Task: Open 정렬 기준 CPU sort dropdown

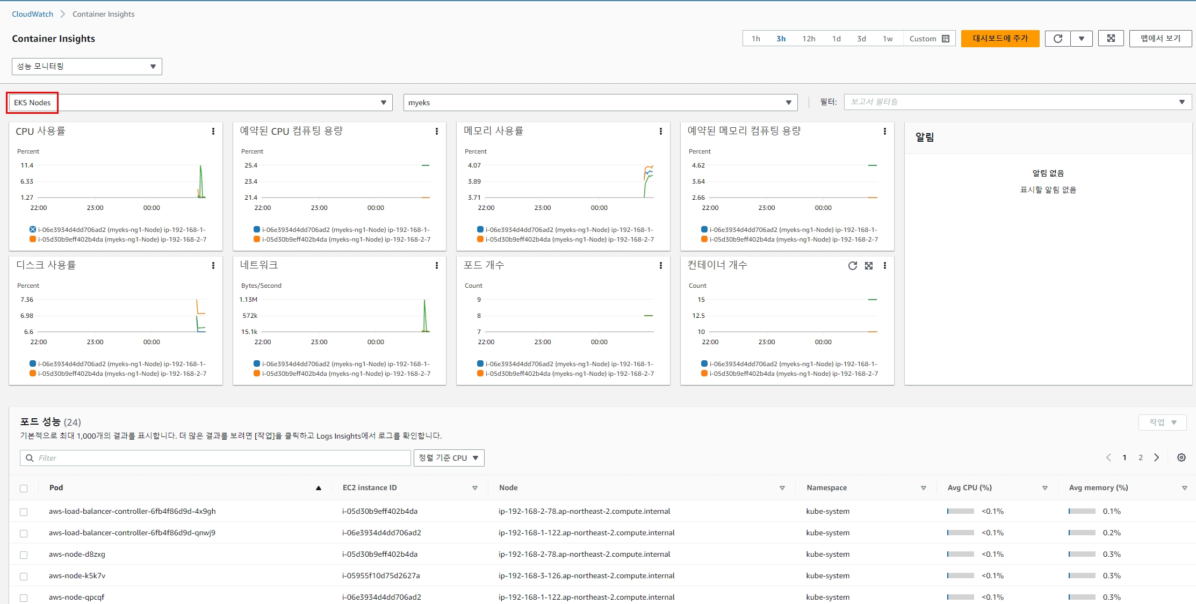Action: pyautogui.click(x=449, y=458)
